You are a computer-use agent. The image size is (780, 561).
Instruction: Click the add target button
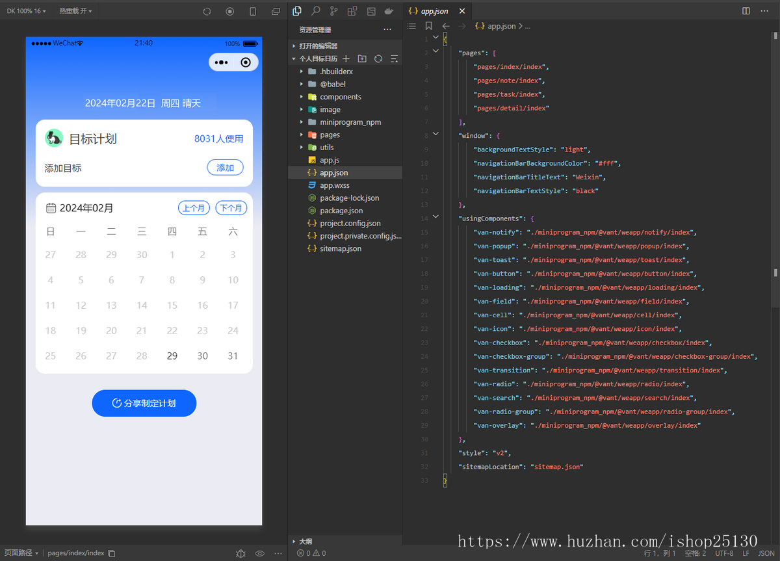(225, 168)
